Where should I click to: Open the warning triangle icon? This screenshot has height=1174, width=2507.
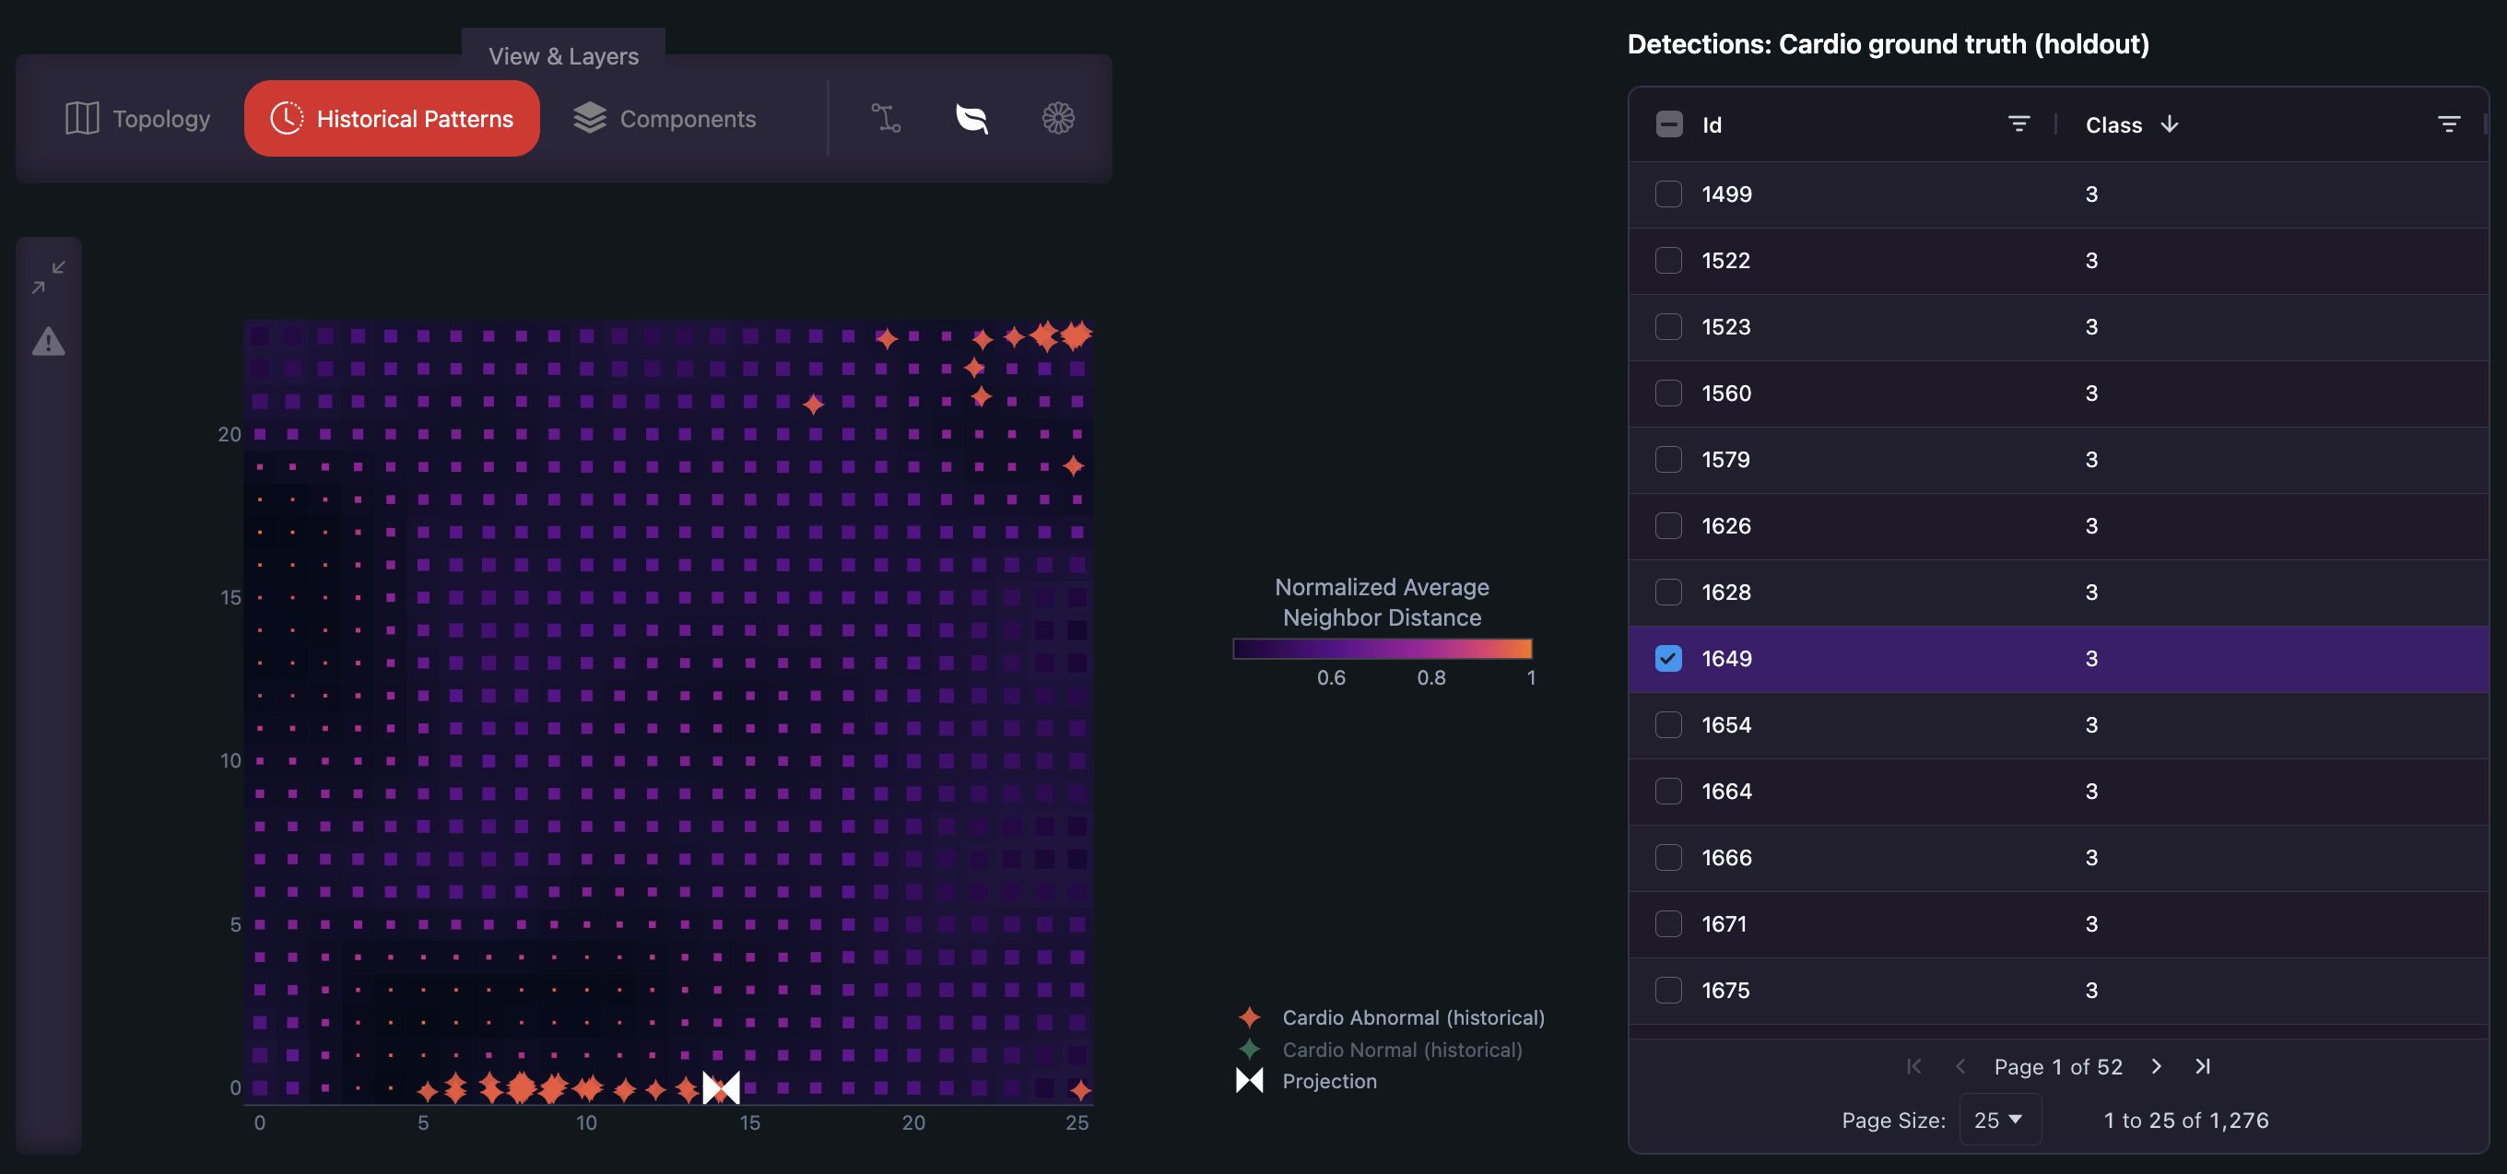click(49, 341)
